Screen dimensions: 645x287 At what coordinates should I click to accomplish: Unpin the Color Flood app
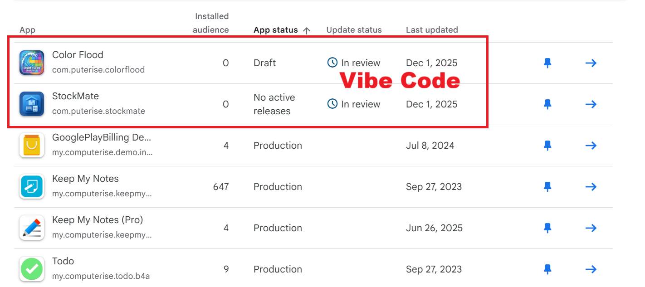(547, 63)
